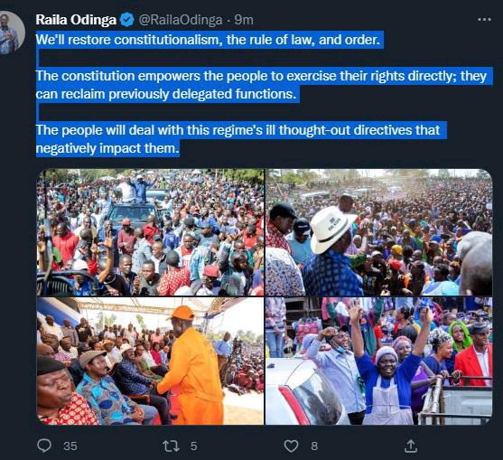
Task: Open the 9m timestamp link
Action: 244,20
